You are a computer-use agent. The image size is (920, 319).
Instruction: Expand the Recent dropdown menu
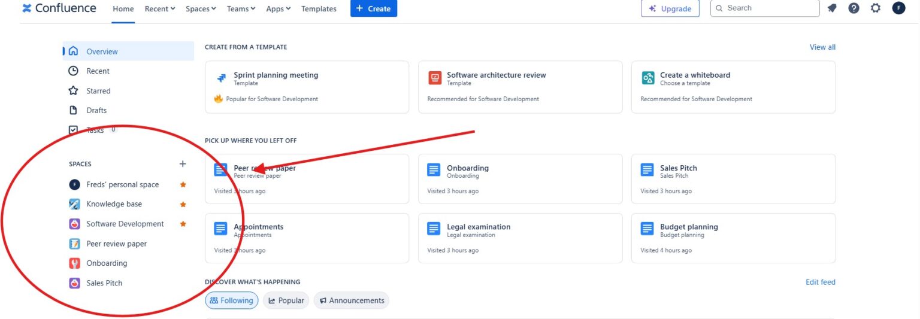(x=160, y=9)
